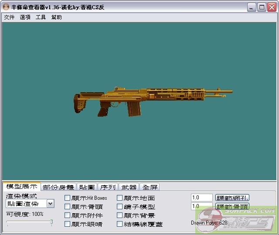Minimize the model viewer window
Viewport: 279px width, 235px height.
tap(252, 7)
